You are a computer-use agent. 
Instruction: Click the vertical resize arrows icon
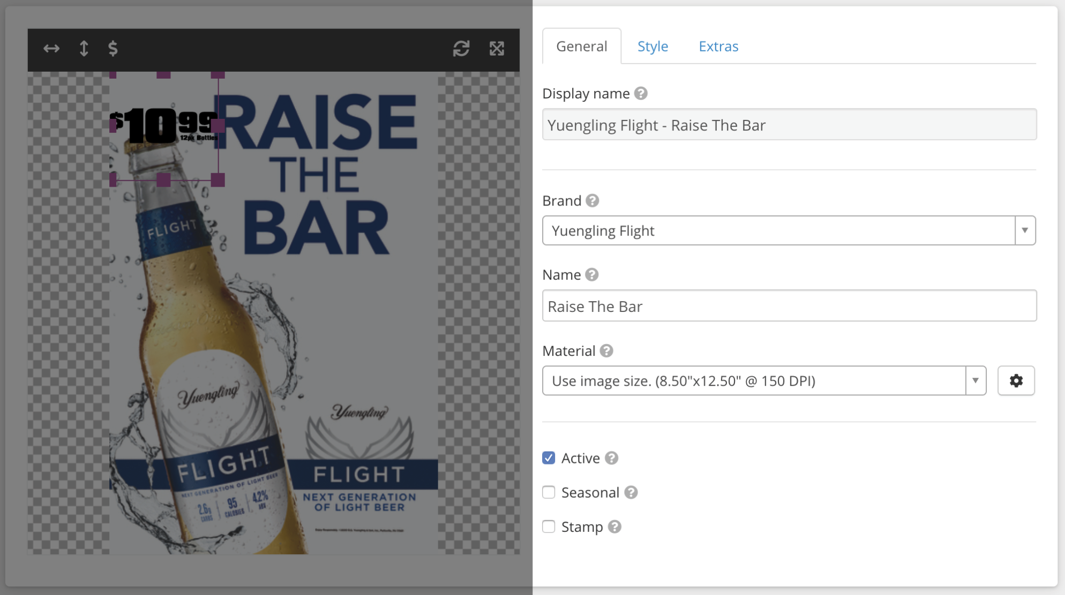coord(84,49)
